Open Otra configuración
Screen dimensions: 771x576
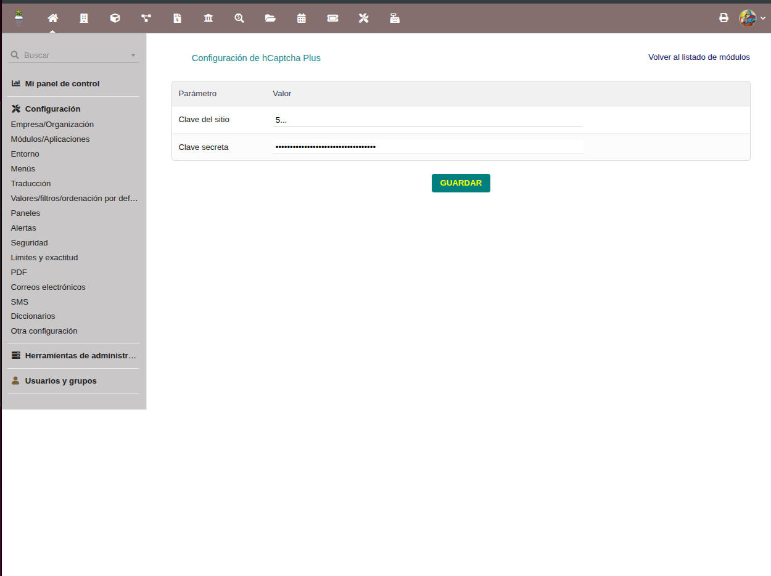pos(44,331)
